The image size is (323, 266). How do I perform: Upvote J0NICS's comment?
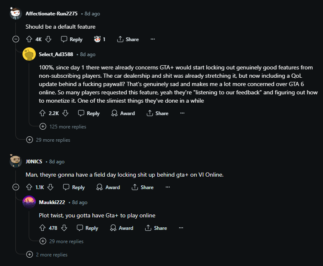tap(29, 187)
